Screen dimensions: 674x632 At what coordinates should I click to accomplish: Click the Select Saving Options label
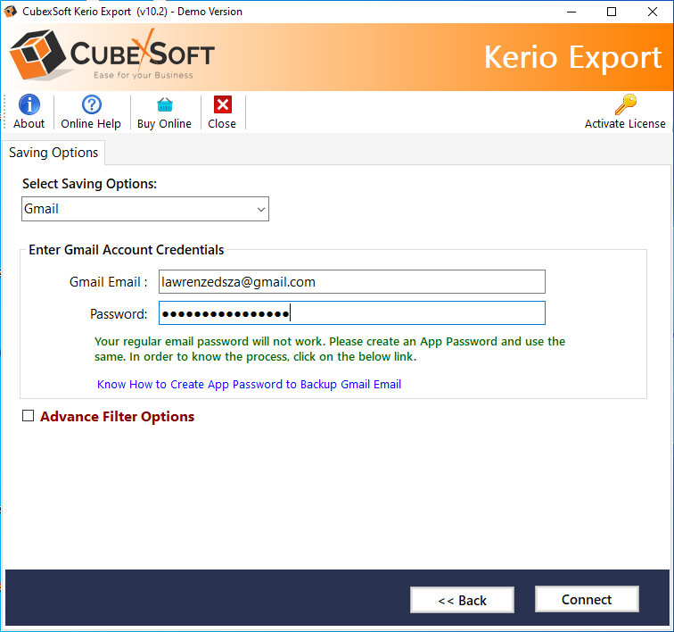click(x=89, y=184)
